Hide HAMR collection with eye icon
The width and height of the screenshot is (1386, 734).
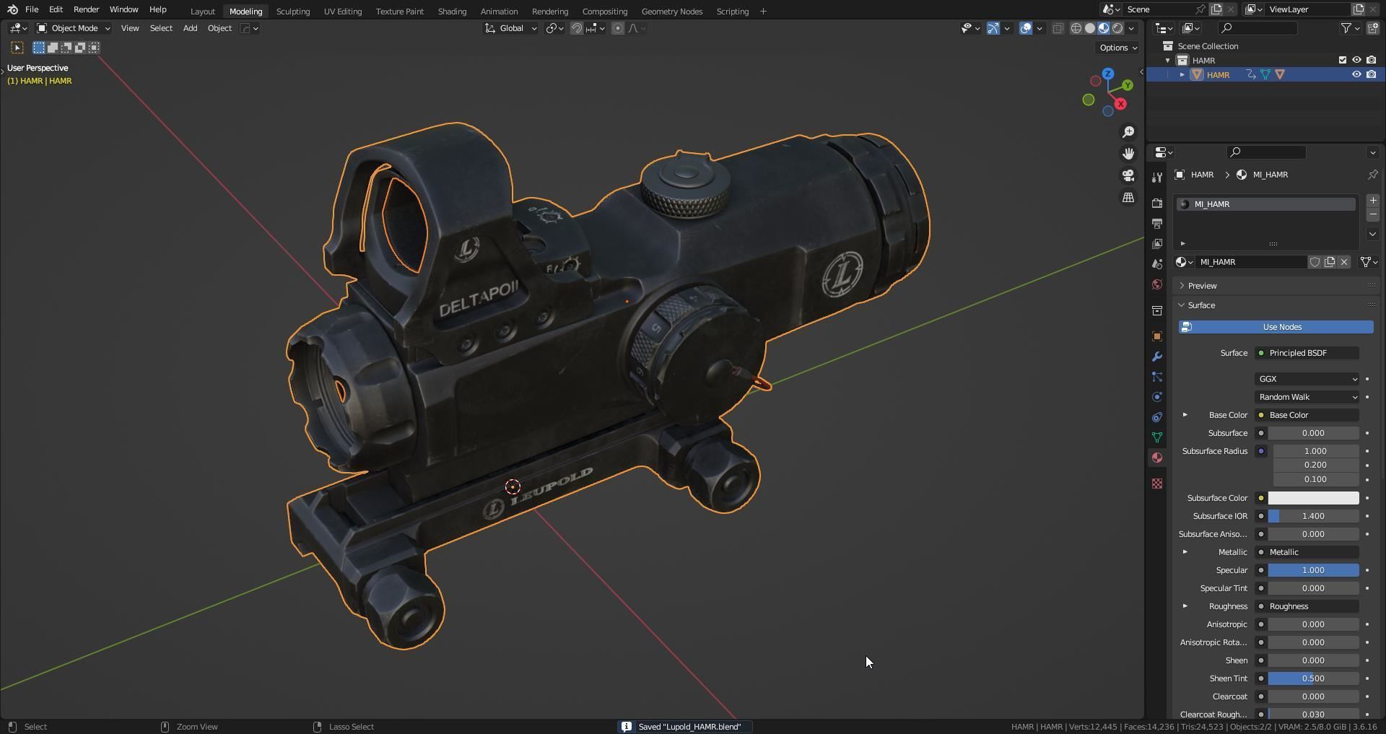[x=1356, y=60]
